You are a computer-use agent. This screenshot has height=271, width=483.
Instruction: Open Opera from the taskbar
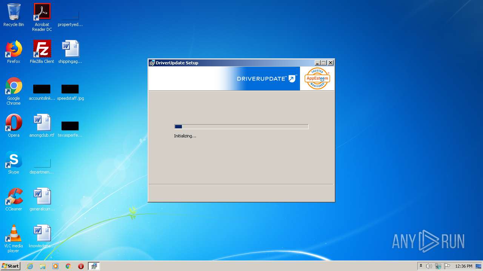point(81,266)
